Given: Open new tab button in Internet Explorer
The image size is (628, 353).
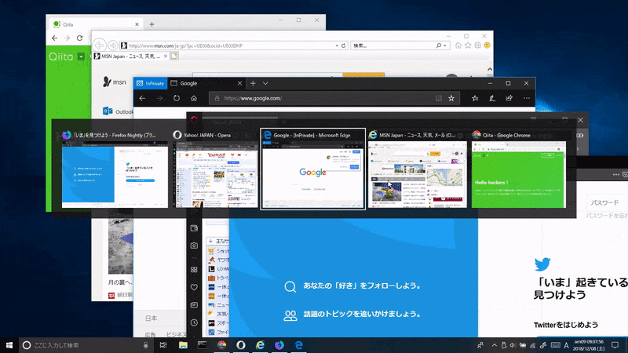Looking at the screenshot, I should coord(174,56).
